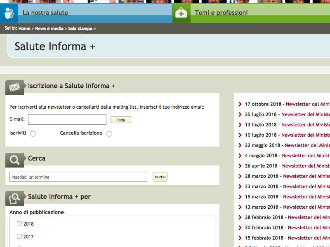Check the 2018 publication year checkbox
The image size is (330, 247).
tap(19, 224)
